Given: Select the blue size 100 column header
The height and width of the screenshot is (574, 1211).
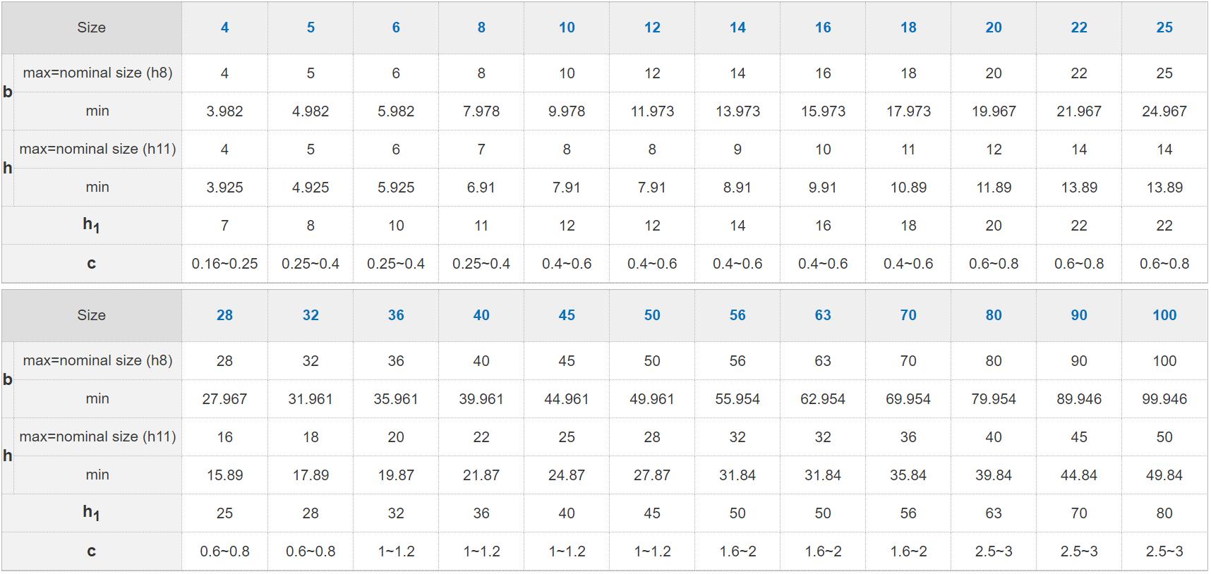Looking at the screenshot, I should click(x=1164, y=315).
